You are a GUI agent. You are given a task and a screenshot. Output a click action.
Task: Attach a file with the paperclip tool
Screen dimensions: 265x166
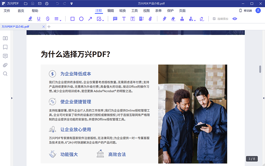coord(150,19)
